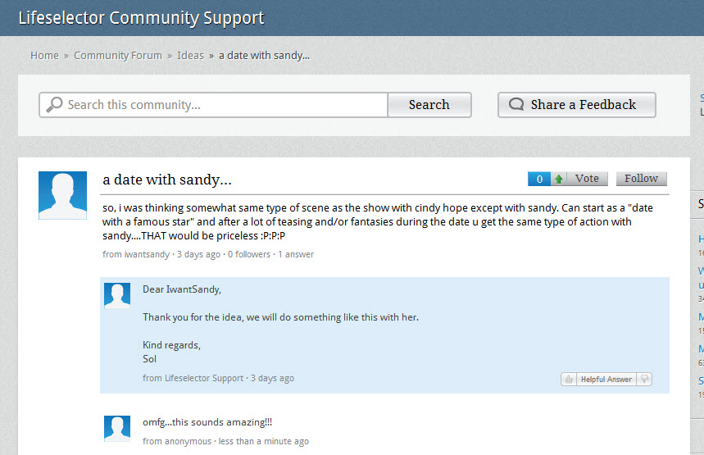Click the Helpful Answer label
This screenshot has height=455, width=704.
coord(606,380)
